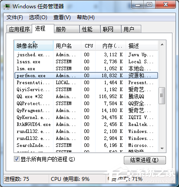Select the lsass.exe process

click(86, 61)
